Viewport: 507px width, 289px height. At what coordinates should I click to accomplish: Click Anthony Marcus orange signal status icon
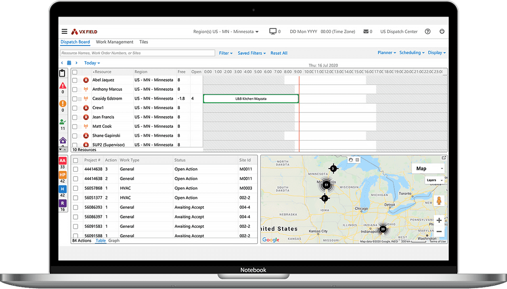pos(86,89)
